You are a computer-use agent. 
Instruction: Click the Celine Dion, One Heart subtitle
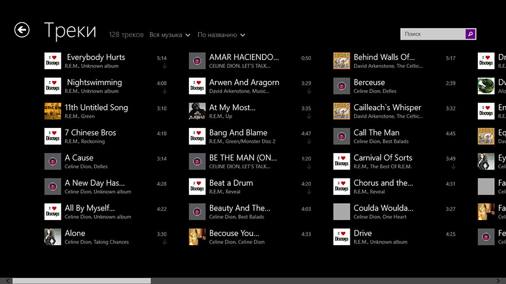(x=380, y=217)
